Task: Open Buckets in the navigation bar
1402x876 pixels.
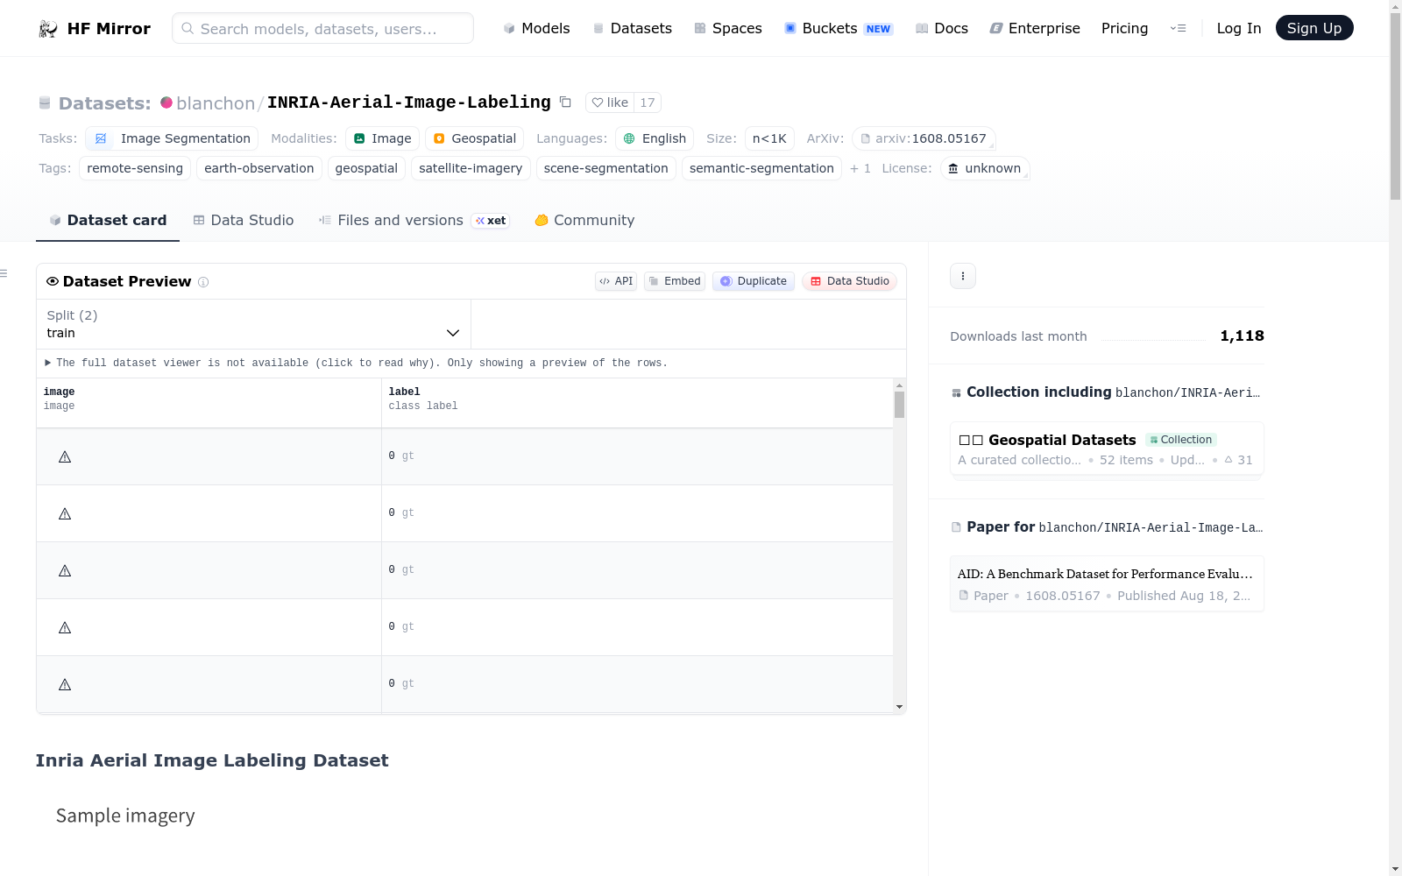Action: point(838,28)
